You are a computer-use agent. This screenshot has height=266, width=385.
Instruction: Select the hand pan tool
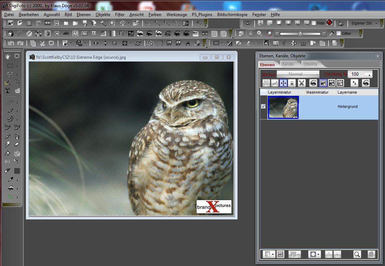point(8,56)
